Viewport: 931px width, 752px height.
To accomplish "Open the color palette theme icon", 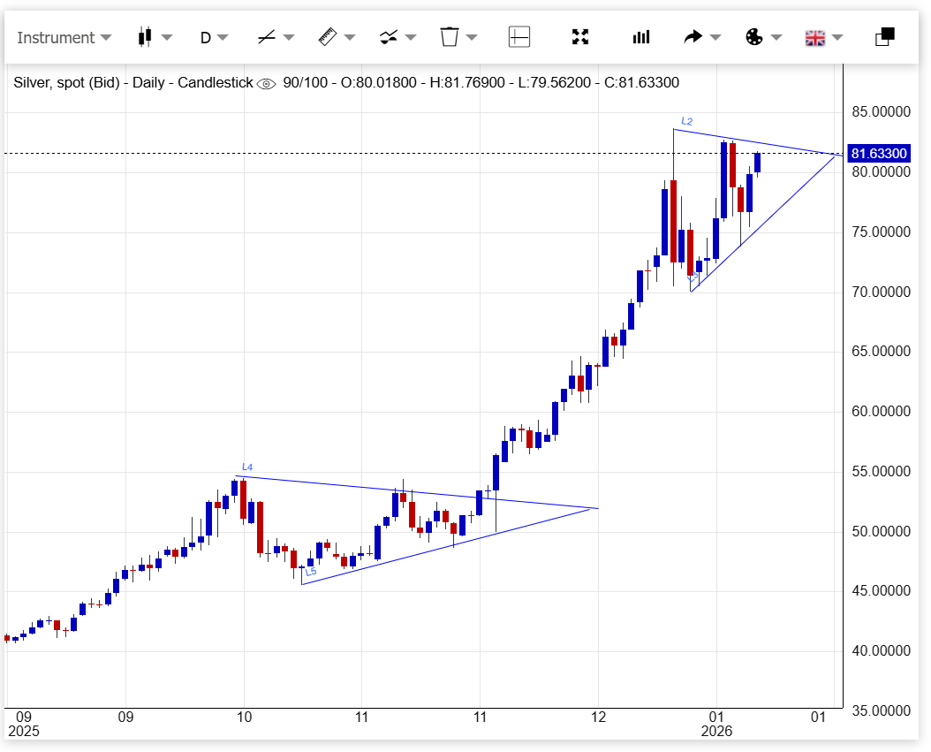I will pyautogui.click(x=754, y=37).
